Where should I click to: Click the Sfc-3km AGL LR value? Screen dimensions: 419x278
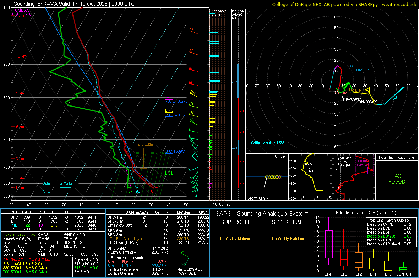pos(27,260)
